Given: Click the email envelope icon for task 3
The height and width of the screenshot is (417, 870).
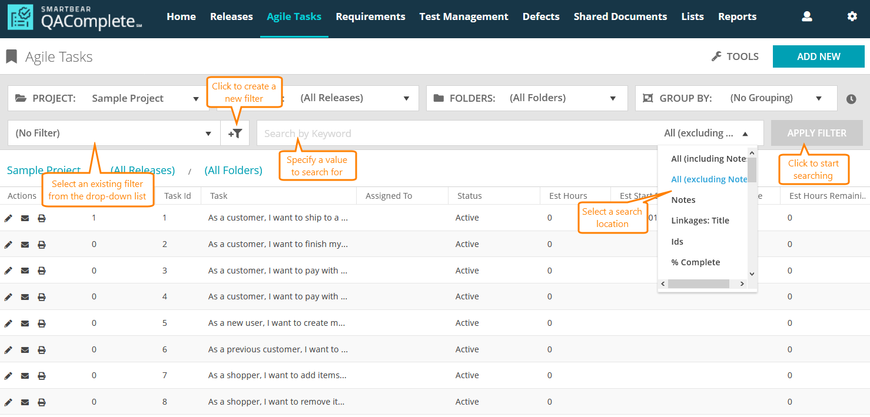Looking at the screenshot, I should (x=25, y=271).
